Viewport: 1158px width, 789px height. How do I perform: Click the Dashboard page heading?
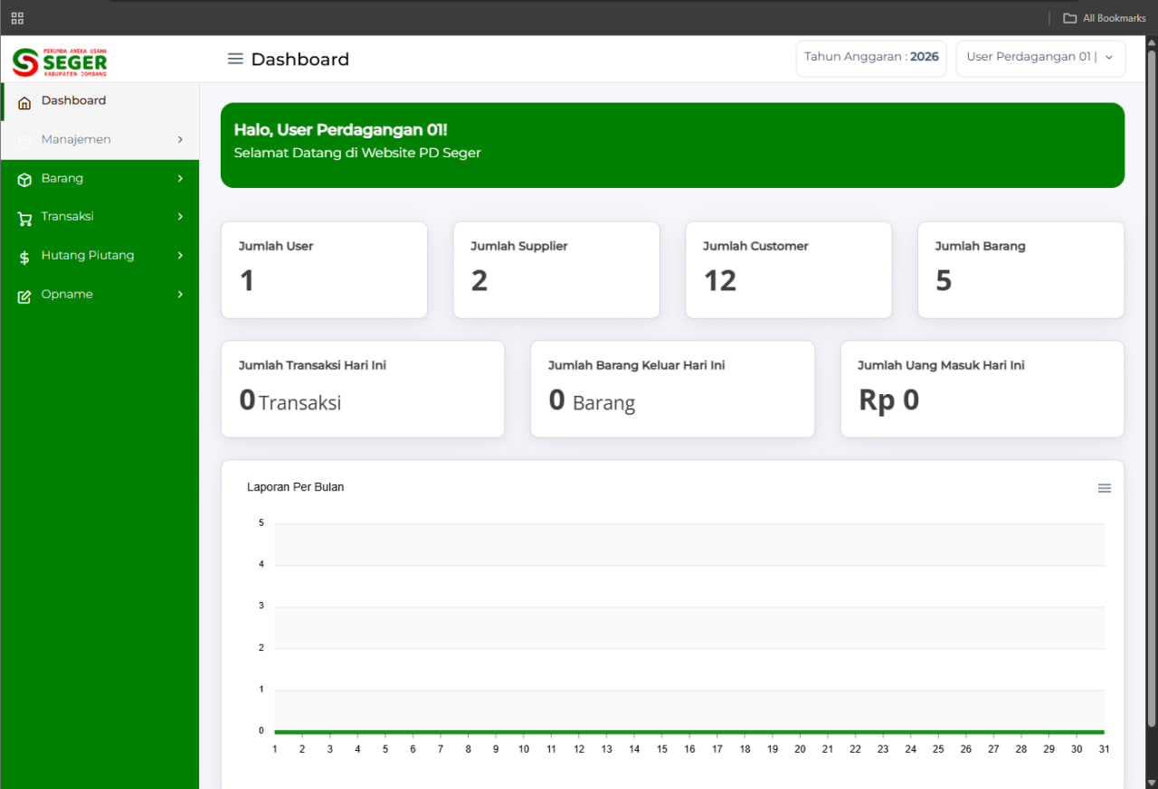300,60
